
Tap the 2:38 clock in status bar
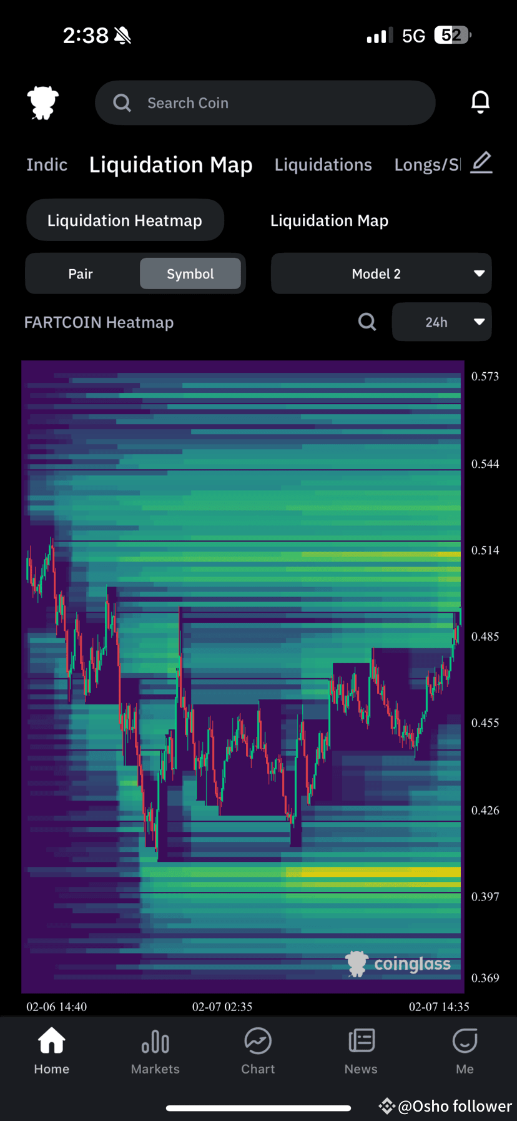86,36
